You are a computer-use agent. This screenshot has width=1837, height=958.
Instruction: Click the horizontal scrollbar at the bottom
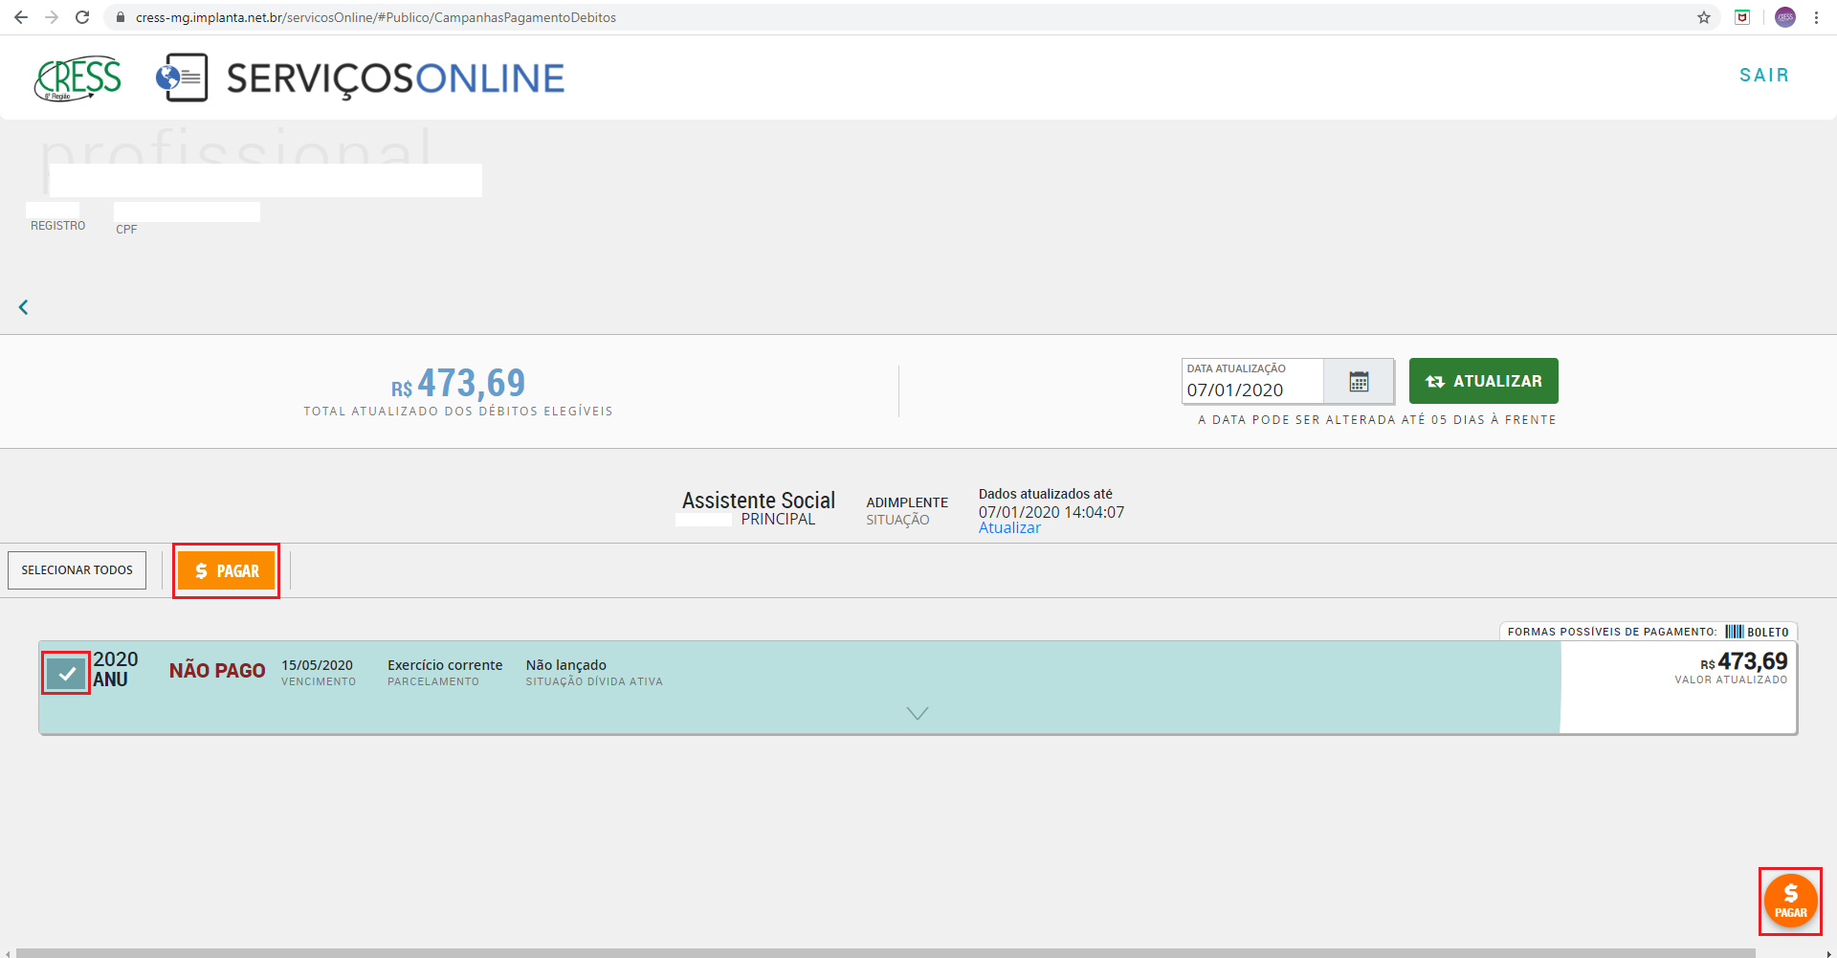point(885,952)
